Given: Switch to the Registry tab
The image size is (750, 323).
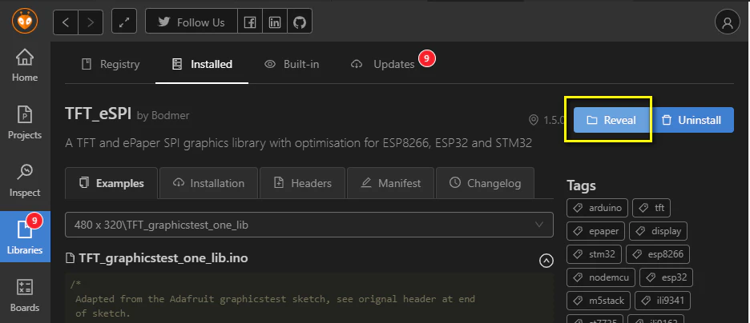Looking at the screenshot, I should pyautogui.click(x=111, y=64).
